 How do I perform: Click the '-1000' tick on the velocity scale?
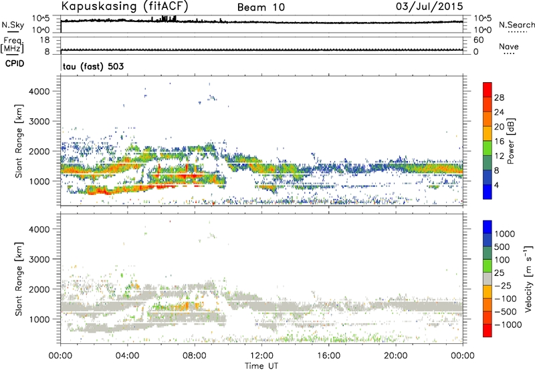pyautogui.click(x=508, y=325)
